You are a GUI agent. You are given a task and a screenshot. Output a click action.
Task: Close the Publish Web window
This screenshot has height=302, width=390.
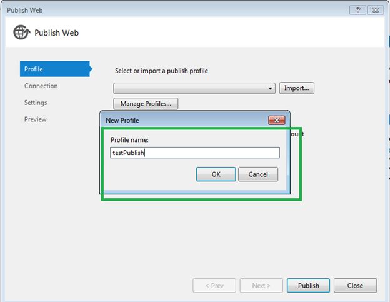coord(376,10)
